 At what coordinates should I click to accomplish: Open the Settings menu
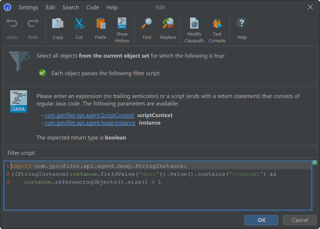28,7
